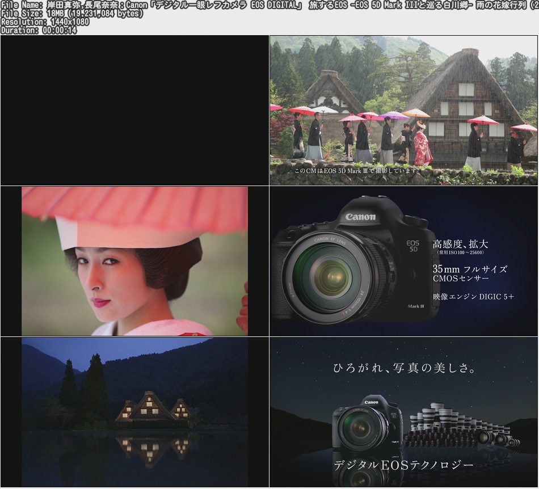Screen dimensions: 539x489
Task: Click the 35mm フルサイズ text
Action: click(470, 269)
